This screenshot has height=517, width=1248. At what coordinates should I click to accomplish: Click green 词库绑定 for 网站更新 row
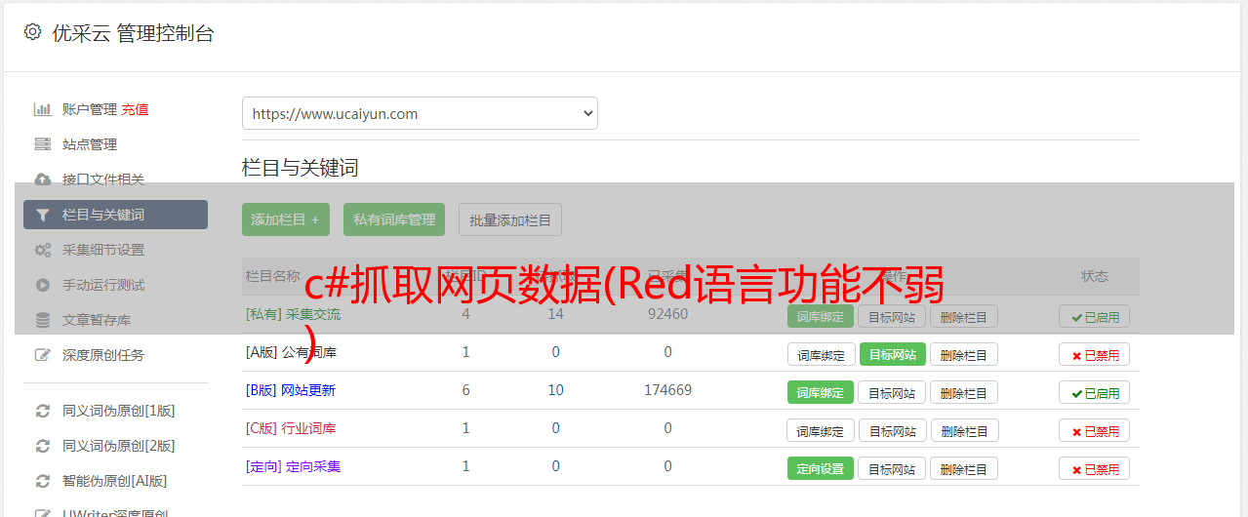(x=821, y=392)
